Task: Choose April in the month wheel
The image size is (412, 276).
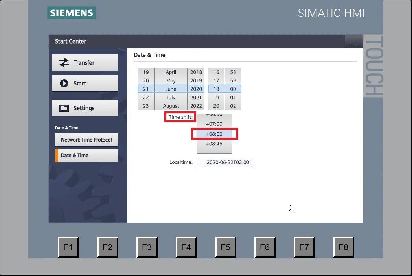Action: click(x=171, y=72)
